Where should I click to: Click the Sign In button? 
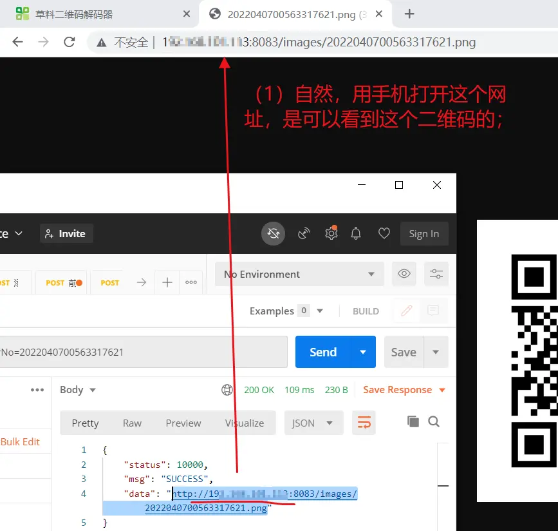[x=424, y=234]
